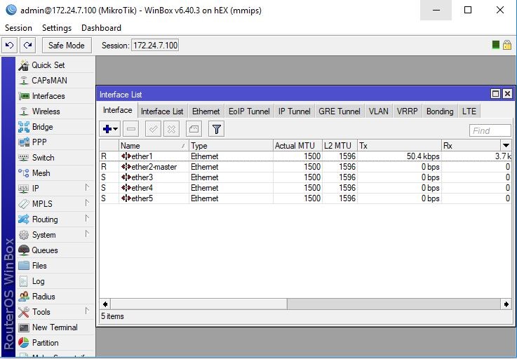The image size is (517, 359).
Task: Open Wireless from the sidebar
Action: click(46, 111)
